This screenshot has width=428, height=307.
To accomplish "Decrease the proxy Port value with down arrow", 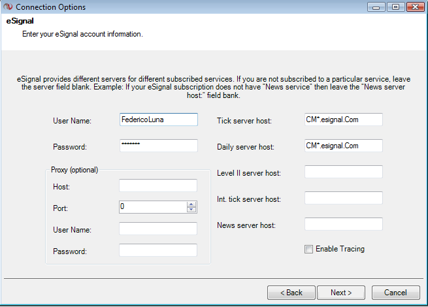I will (x=191, y=210).
